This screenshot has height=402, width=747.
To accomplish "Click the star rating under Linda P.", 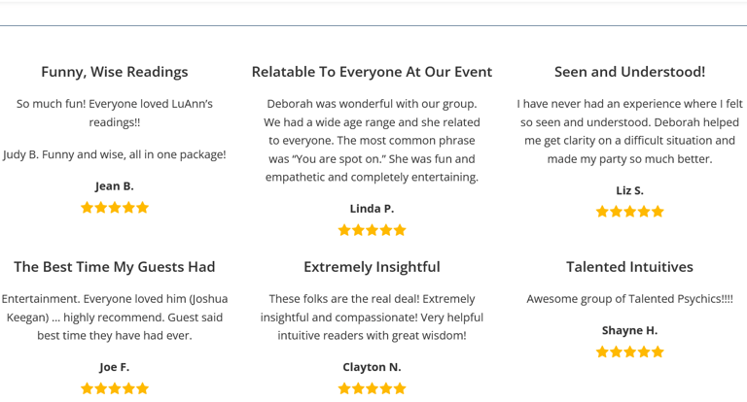I will pos(372,230).
